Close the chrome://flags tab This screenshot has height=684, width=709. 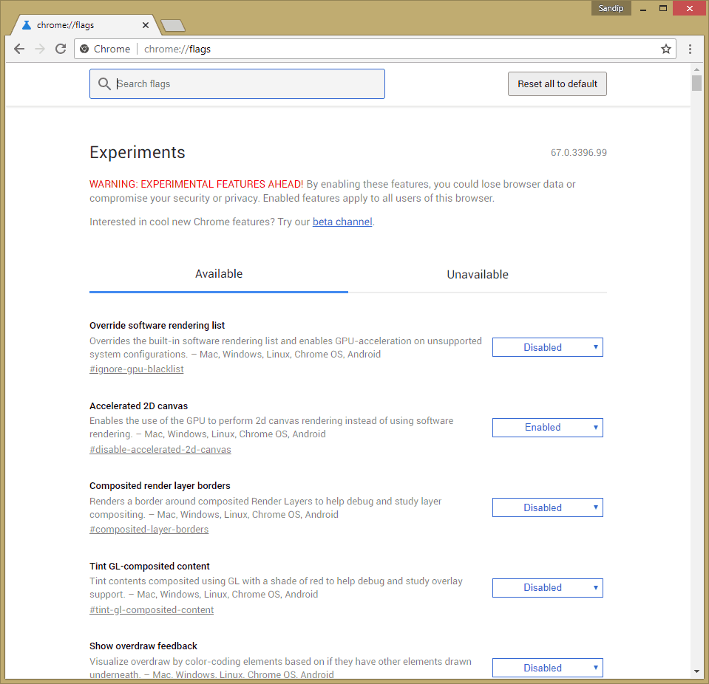pyautogui.click(x=145, y=25)
